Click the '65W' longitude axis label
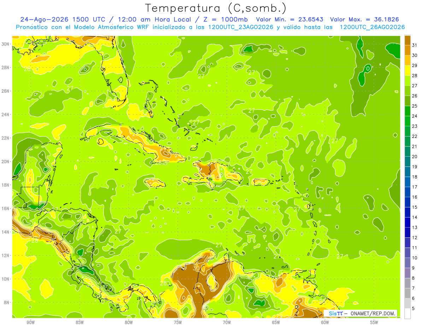424x327 pixels. (276, 322)
